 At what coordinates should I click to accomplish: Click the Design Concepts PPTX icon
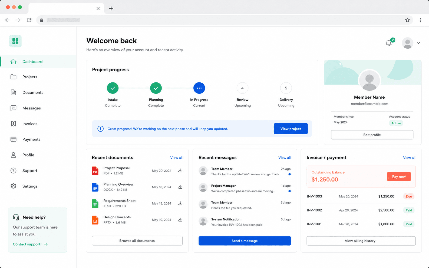point(95,220)
